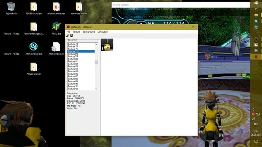This screenshot has width=262, height=147.
Task: Select Texture 89 in file list
Action: [81, 81]
